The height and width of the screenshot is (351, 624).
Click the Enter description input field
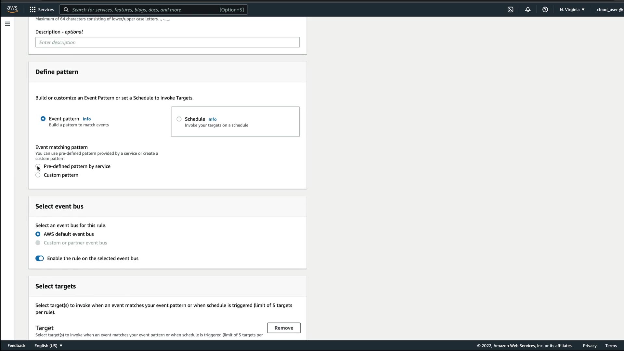pyautogui.click(x=167, y=42)
